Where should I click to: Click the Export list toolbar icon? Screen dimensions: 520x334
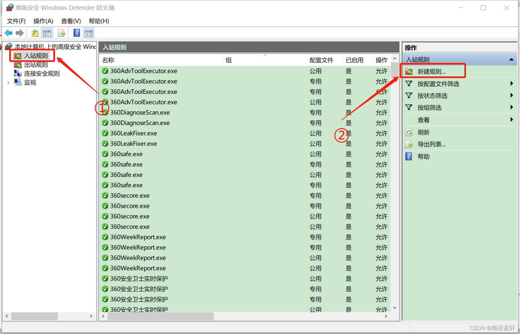click(62, 33)
